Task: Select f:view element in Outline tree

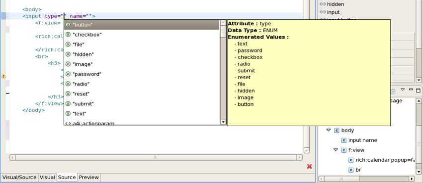Action: 353,150
